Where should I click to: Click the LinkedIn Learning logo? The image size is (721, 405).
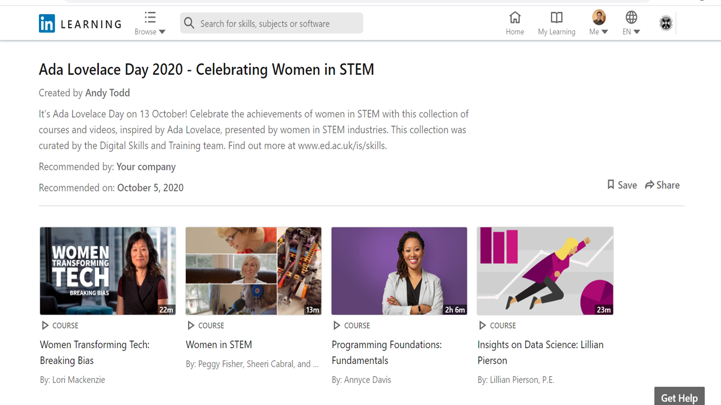tap(80, 24)
